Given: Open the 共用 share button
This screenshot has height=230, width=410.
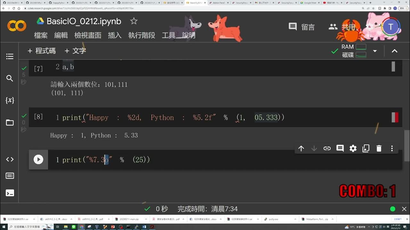Looking at the screenshot, I should click(x=342, y=27).
